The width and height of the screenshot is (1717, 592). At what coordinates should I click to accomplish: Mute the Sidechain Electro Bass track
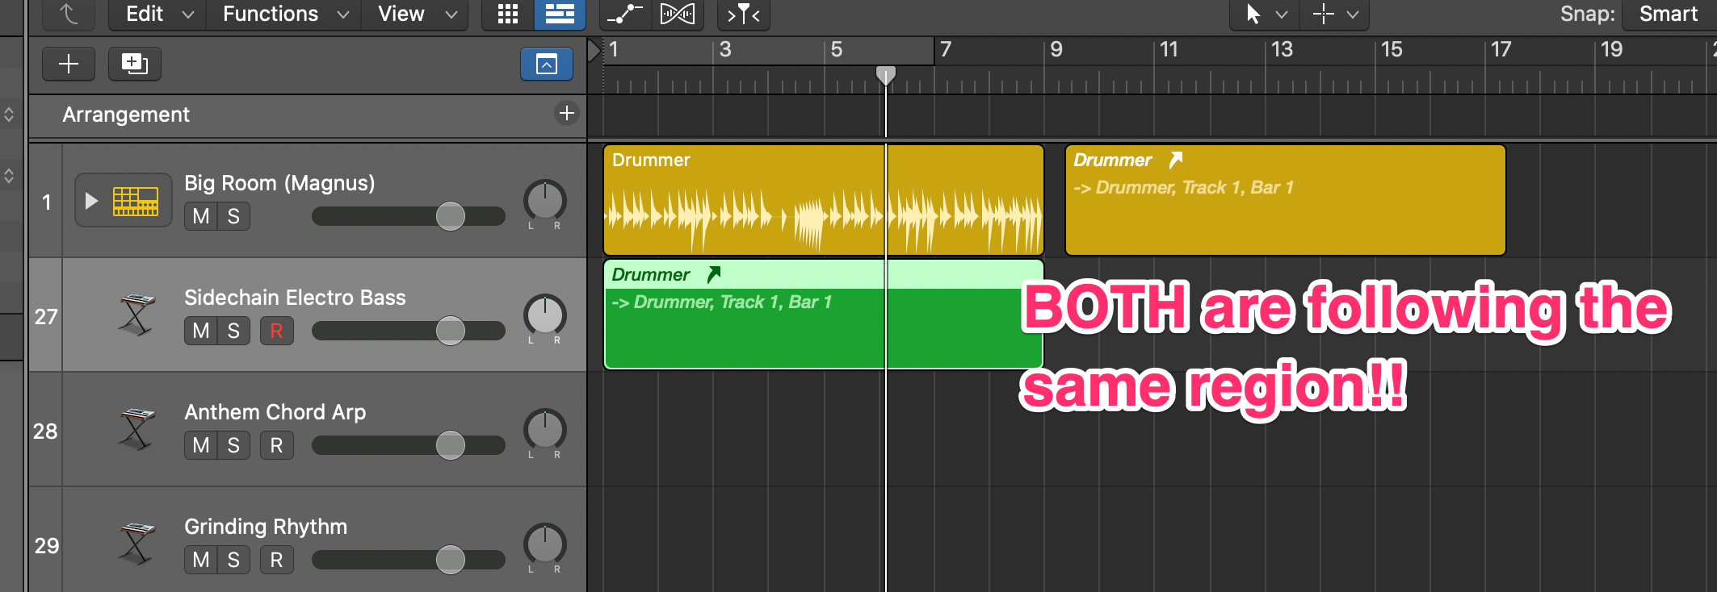click(201, 331)
